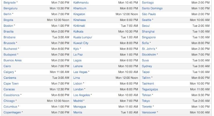Select the Kuwait City link
This screenshot has width=214, height=116.
(x=81, y=43)
